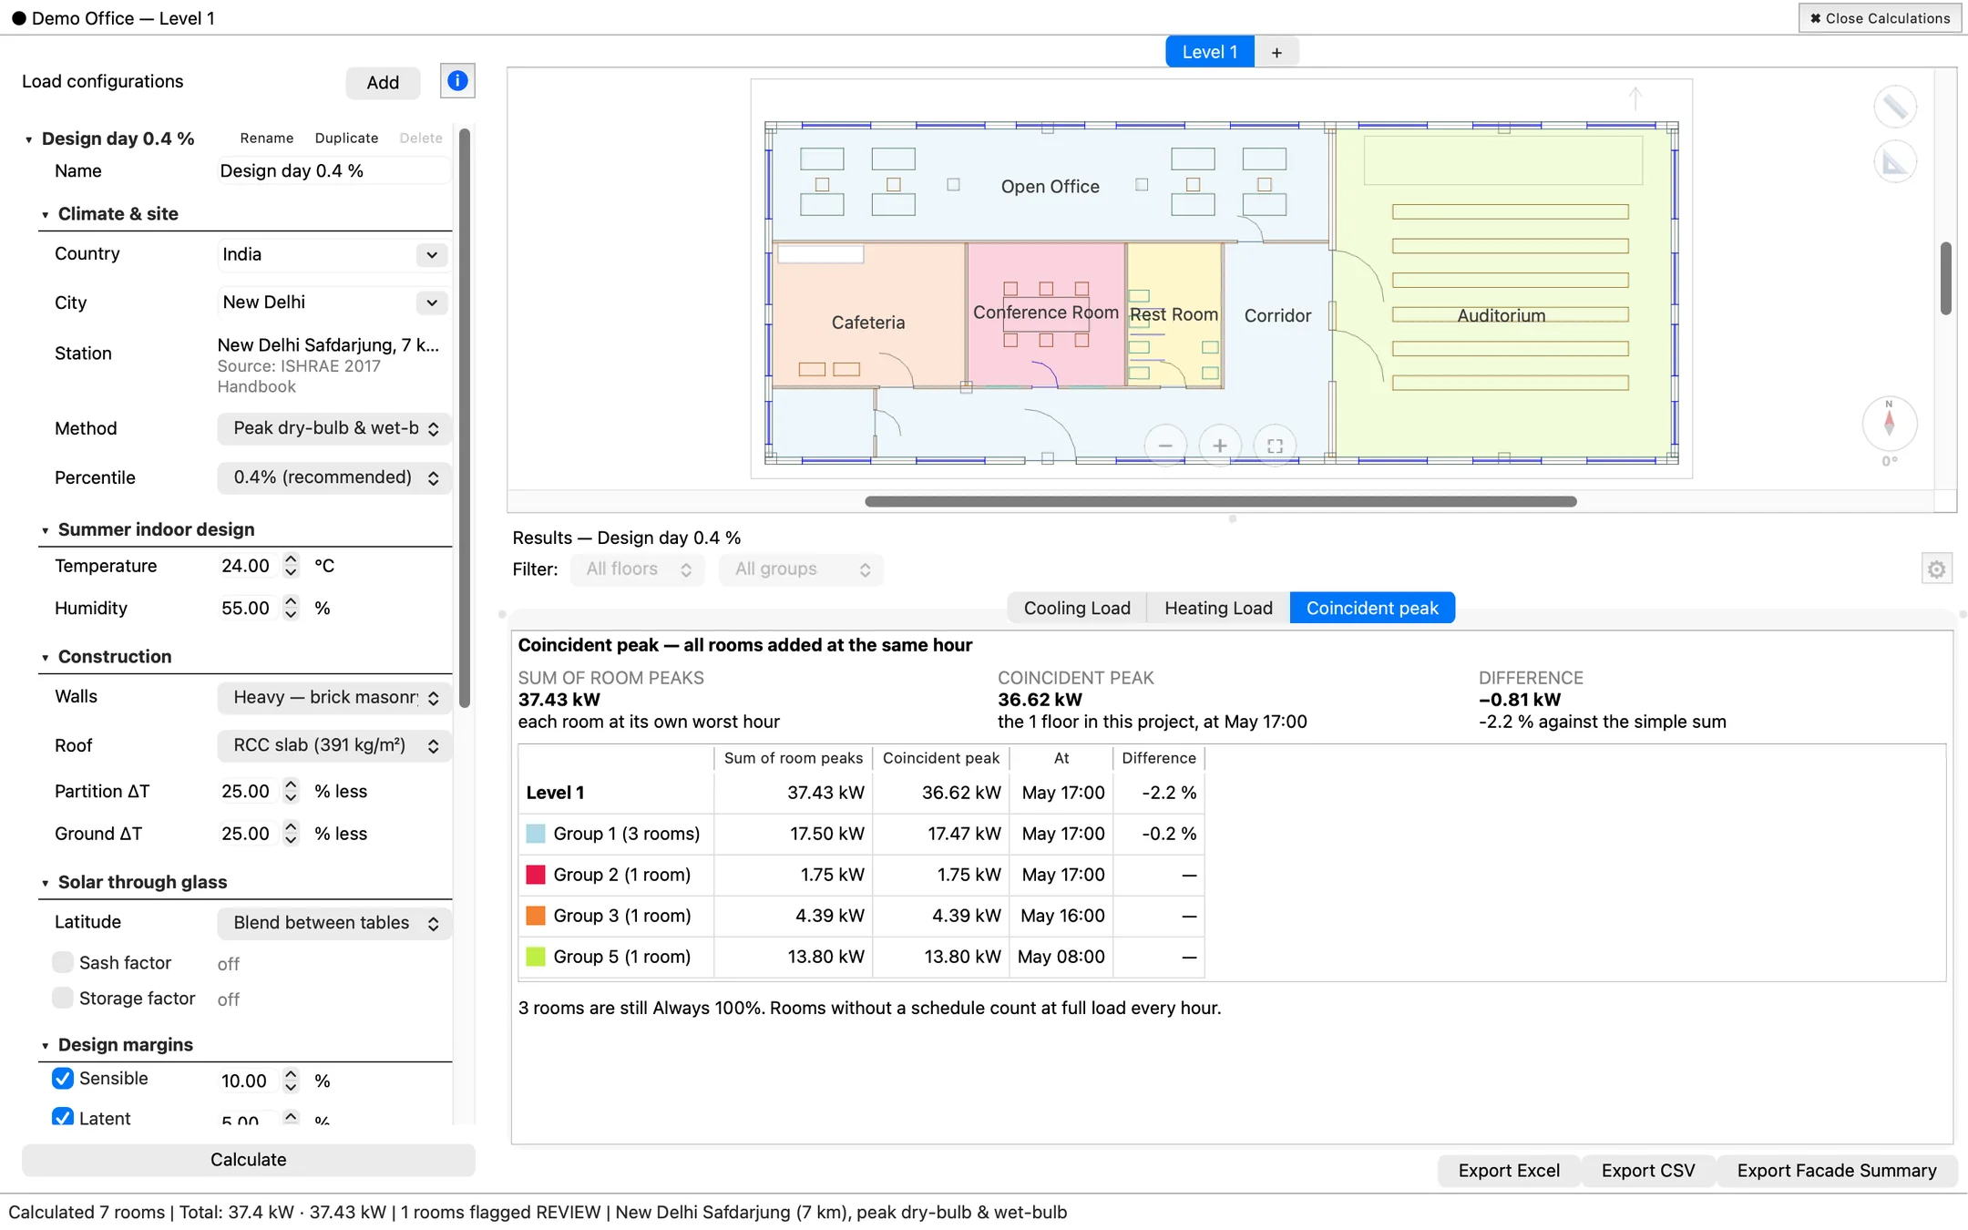Click the north compass icon
Screen dimensions: 1968x1230
(x=1890, y=424)
